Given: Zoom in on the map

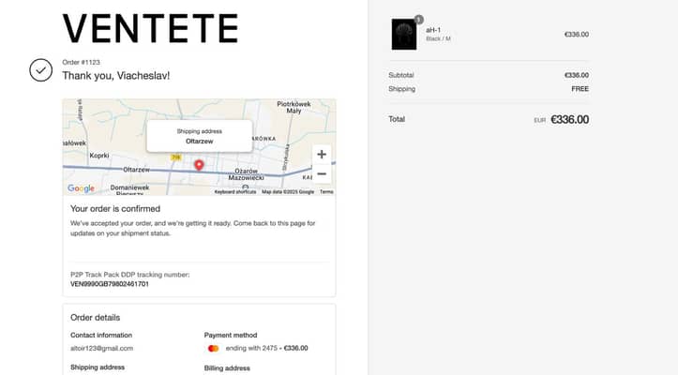Looking at the screenshot, I should (322, 155).
